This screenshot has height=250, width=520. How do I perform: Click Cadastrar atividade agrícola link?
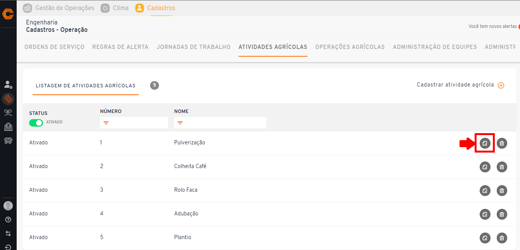[455, 85]
